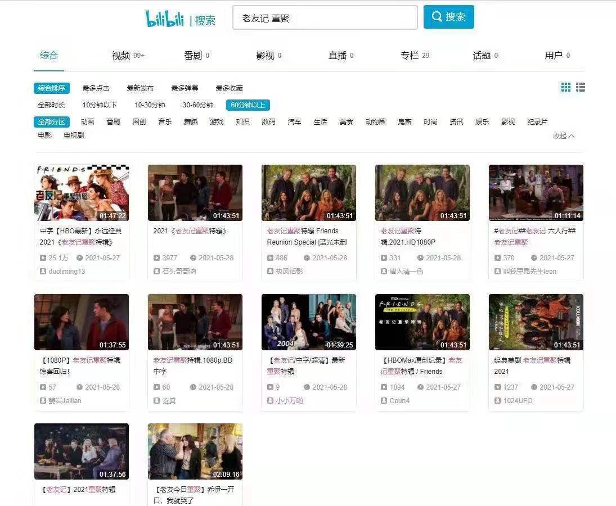Filter duration by 全部时长

pos(51,105)
